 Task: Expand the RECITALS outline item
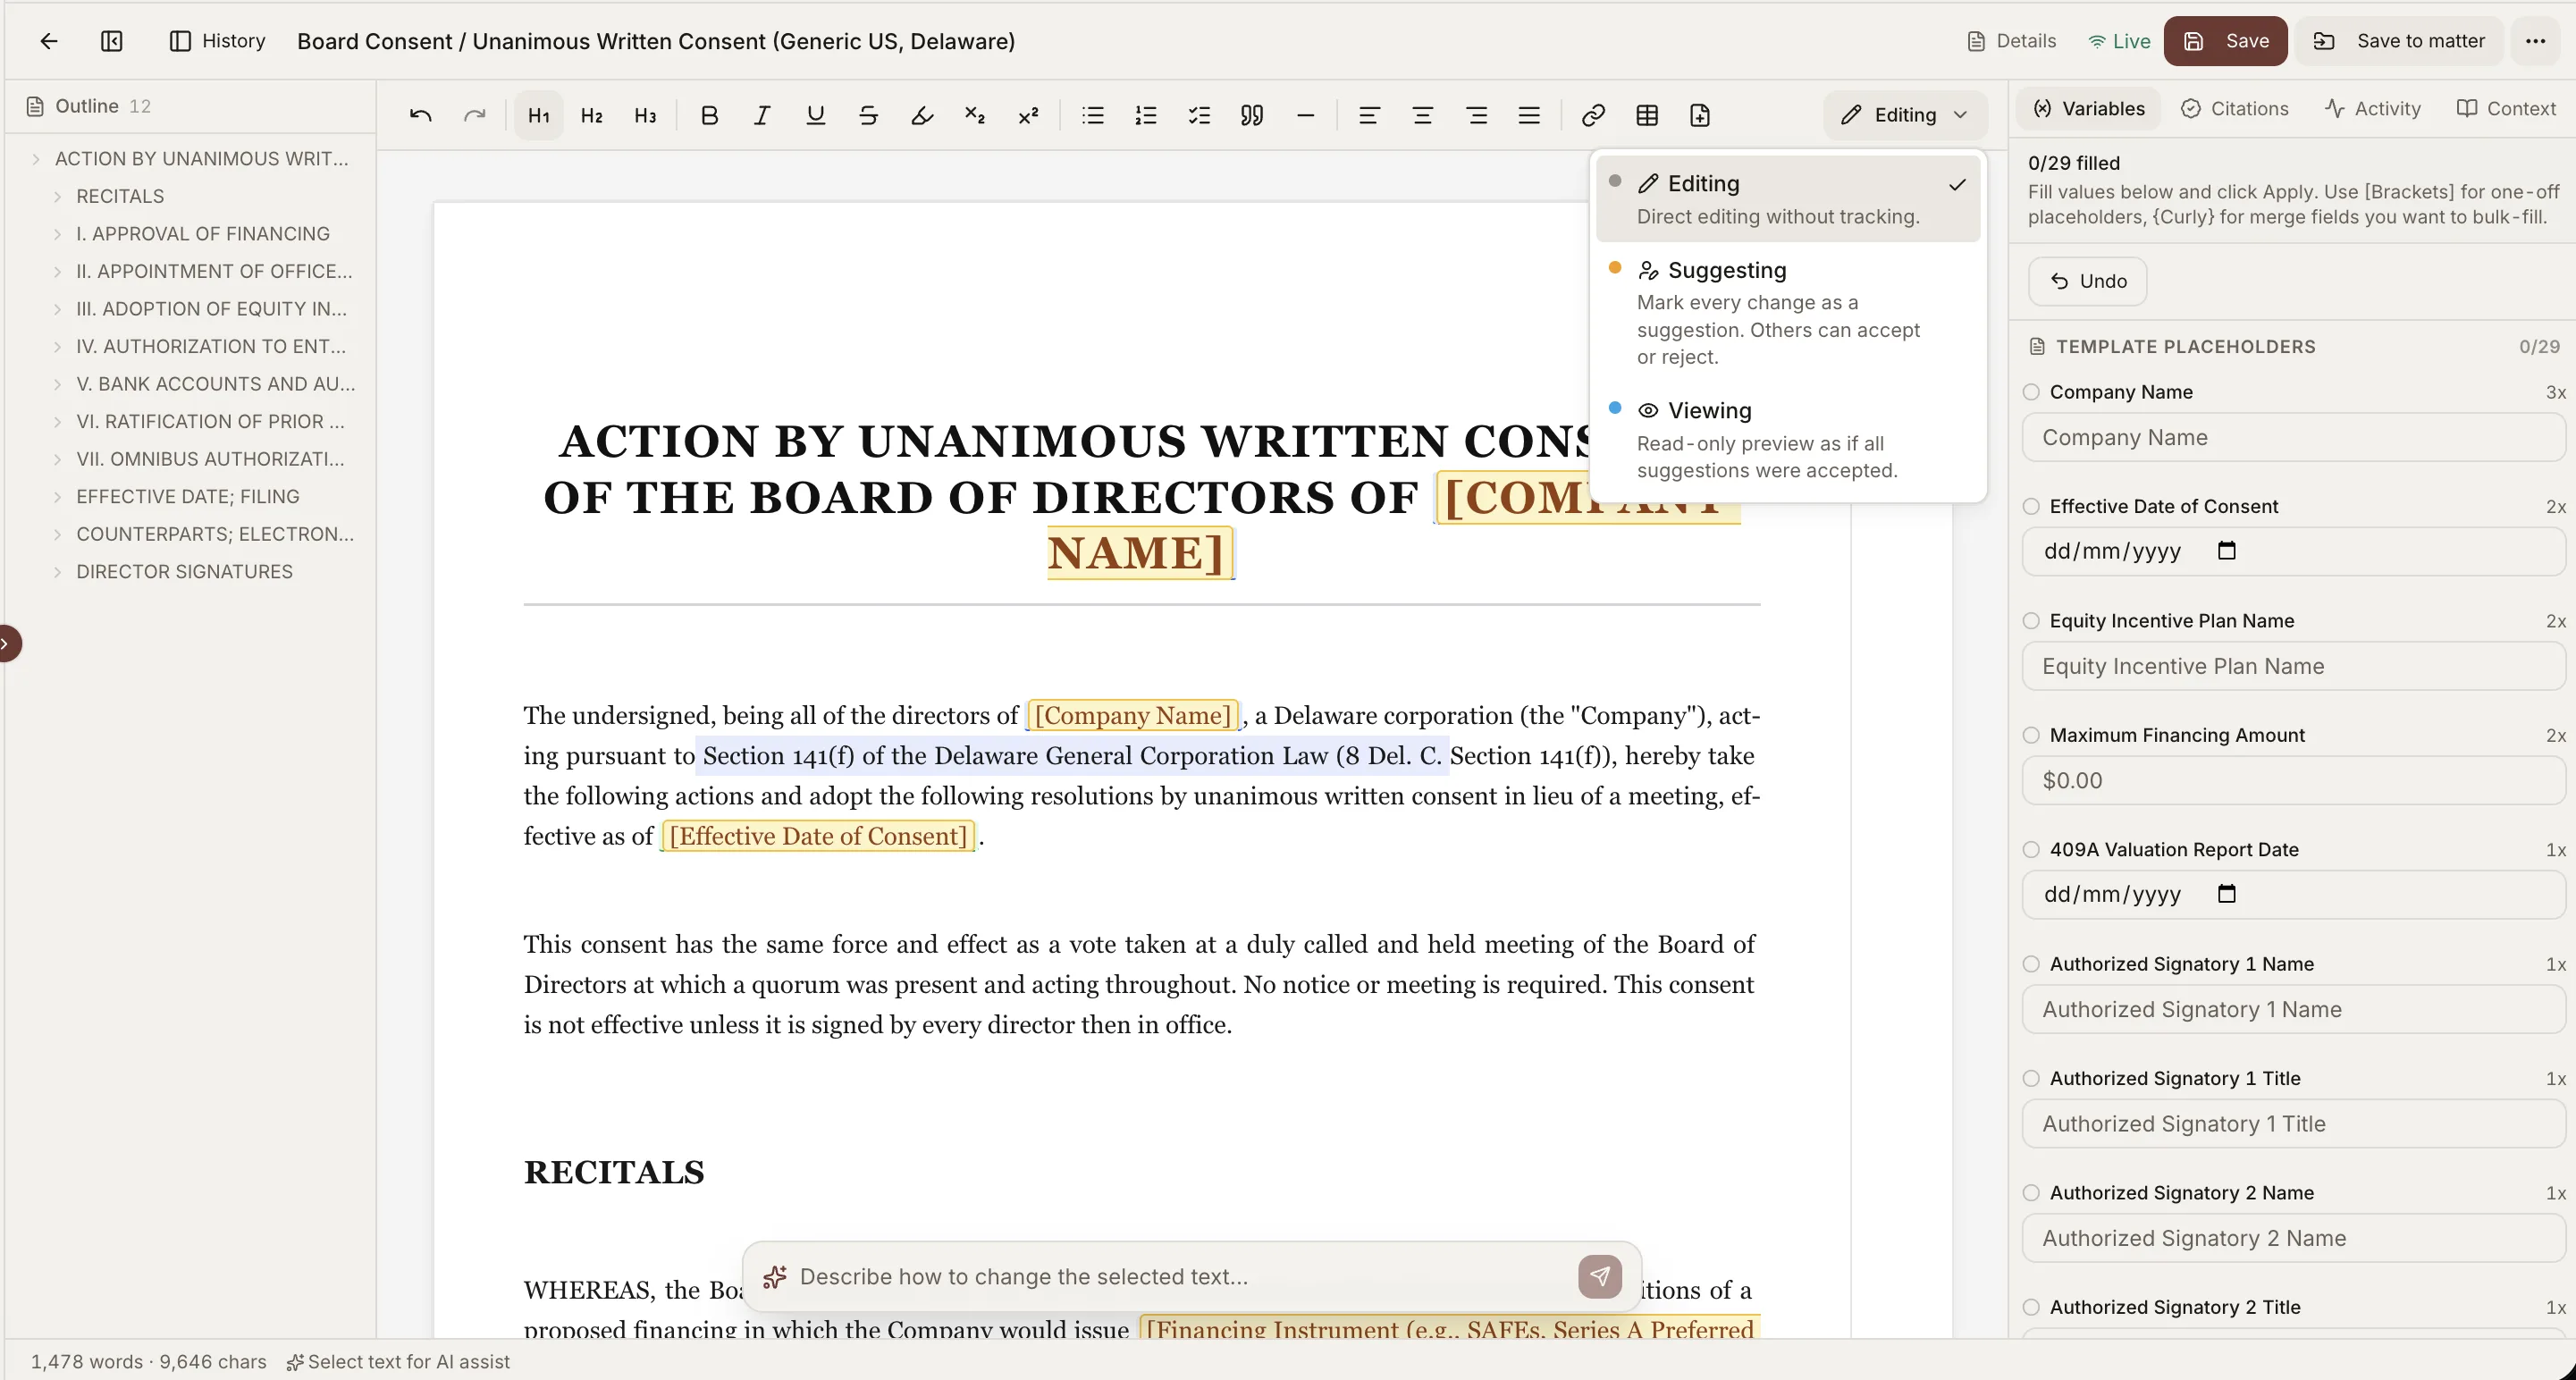57,196
